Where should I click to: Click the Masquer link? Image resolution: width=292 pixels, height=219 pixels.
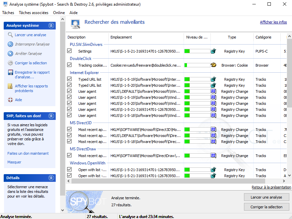14,162
